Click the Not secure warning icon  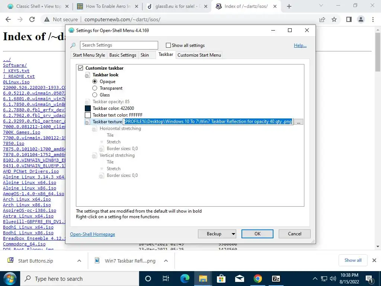pyautogui.click(x=47, y=19)
